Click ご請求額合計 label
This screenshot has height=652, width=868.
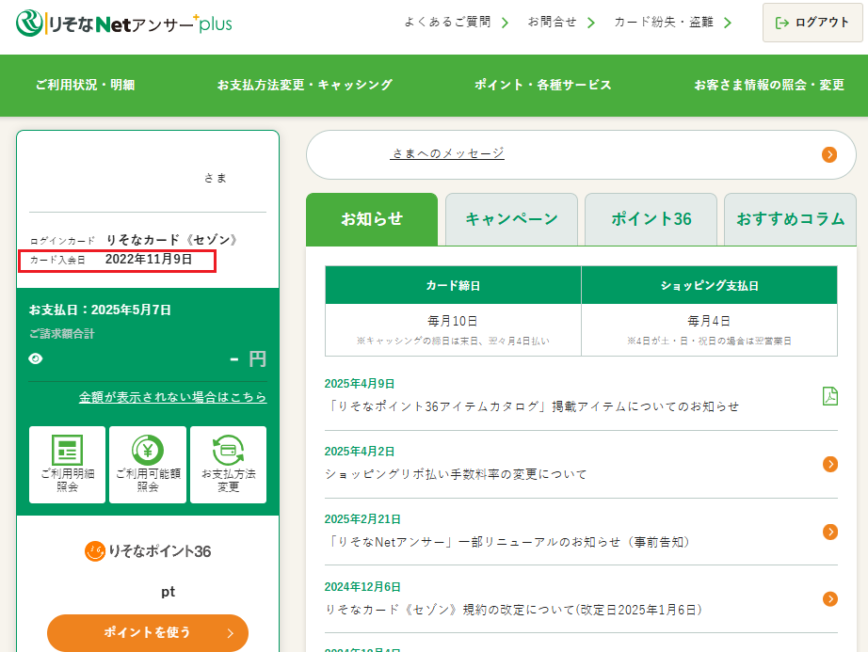click(x=62, y=333)
